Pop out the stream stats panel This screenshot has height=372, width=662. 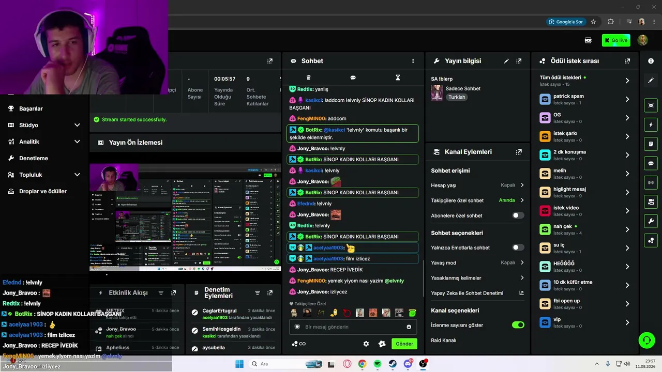pyautogui.click(x=270, y=61)
